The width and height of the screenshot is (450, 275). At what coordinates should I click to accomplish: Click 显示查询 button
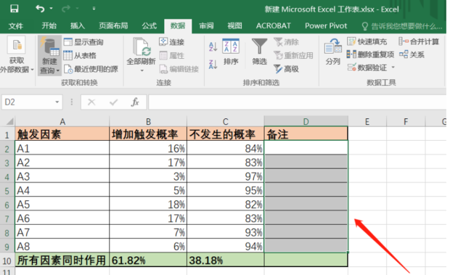(83, 42)
